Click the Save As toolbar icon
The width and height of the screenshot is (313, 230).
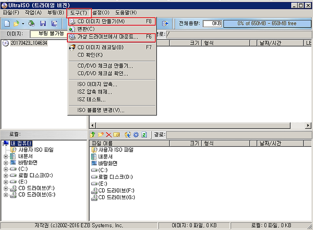coord(54,23)
